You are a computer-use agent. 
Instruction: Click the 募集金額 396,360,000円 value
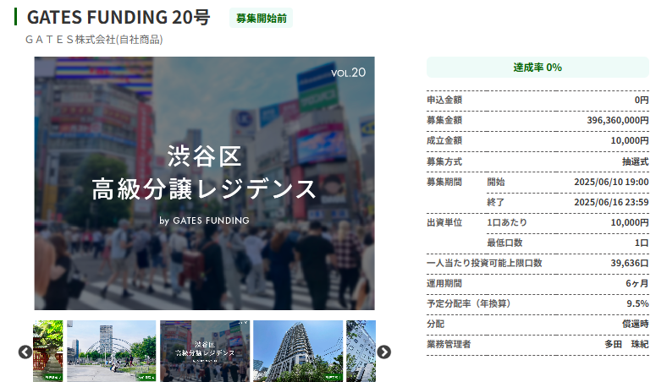[618, 120]
